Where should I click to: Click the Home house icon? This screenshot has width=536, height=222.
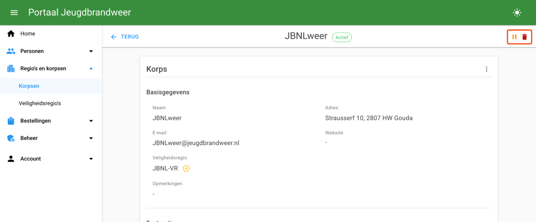click(x=11, y=33)
